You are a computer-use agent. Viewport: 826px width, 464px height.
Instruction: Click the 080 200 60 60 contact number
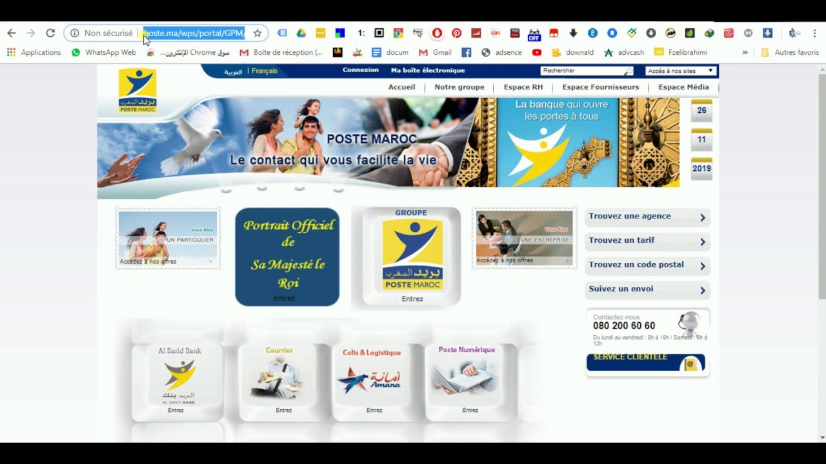[624, 326]
